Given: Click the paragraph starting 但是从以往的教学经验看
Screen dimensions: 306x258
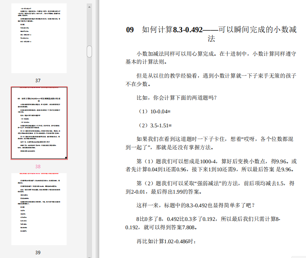Looking at the screenshot, I should (x=211, y=80).
